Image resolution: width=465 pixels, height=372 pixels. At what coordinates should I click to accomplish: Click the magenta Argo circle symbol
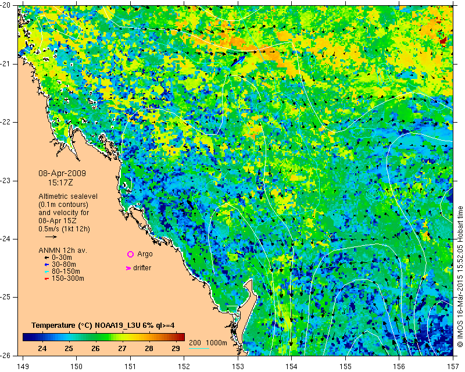pos(130,254)
